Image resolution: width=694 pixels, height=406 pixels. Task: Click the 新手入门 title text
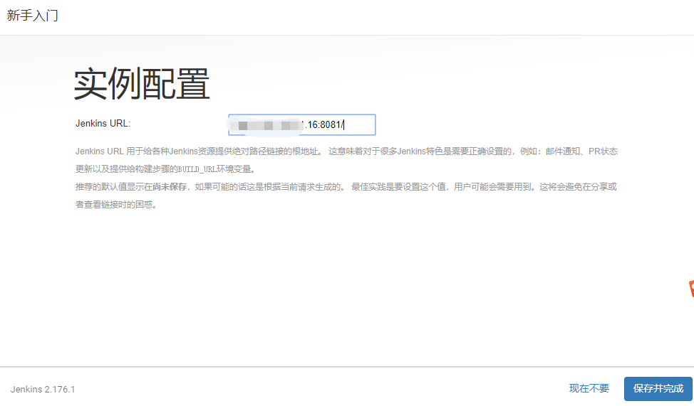click(x=32, y=16)
